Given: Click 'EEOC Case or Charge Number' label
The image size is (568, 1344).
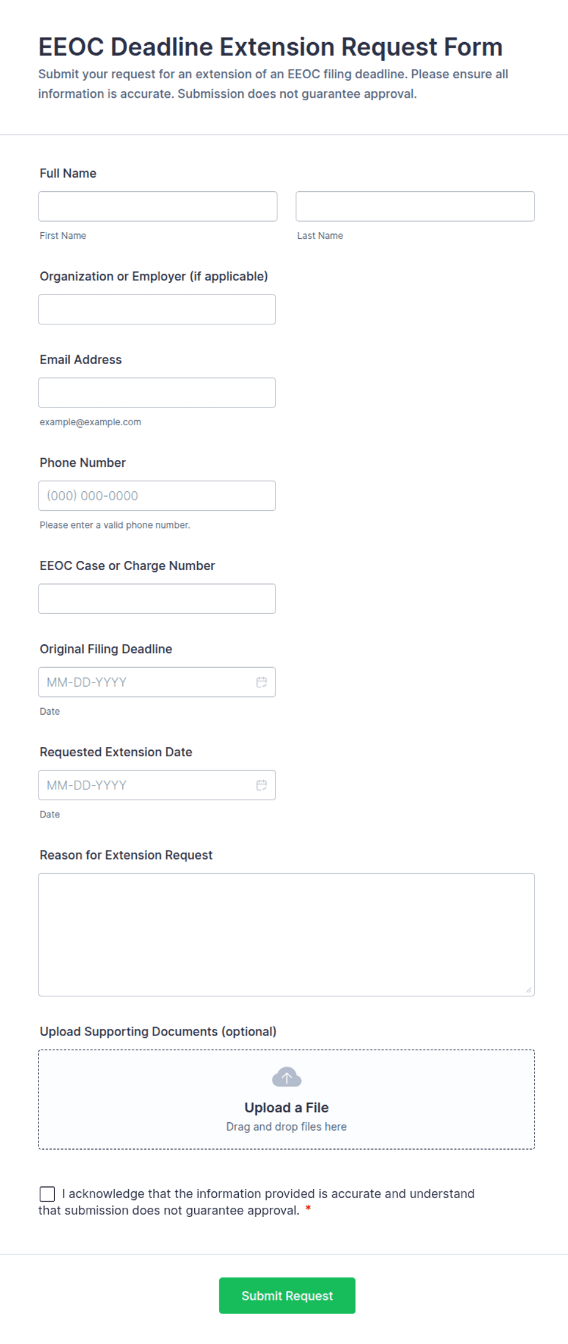Looking at the screenshot, I should [x=127, y=566].
